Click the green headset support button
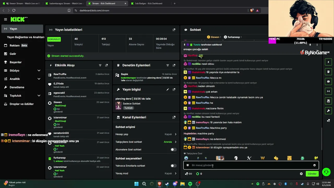Image resolution: width=334 pixels, height=188 pixels. tap(326, 172)
